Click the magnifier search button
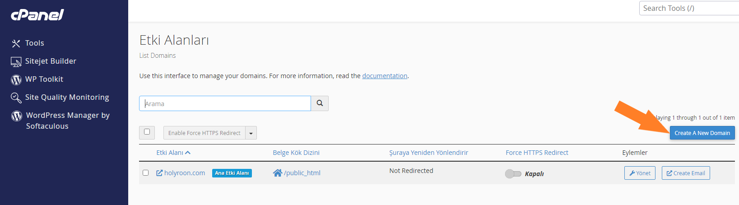 pyautogui.click(x=320, y=103)
